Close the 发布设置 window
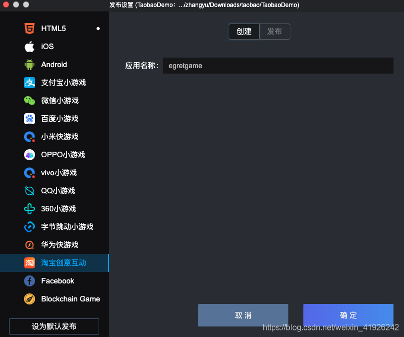 [x=6, y=5]
